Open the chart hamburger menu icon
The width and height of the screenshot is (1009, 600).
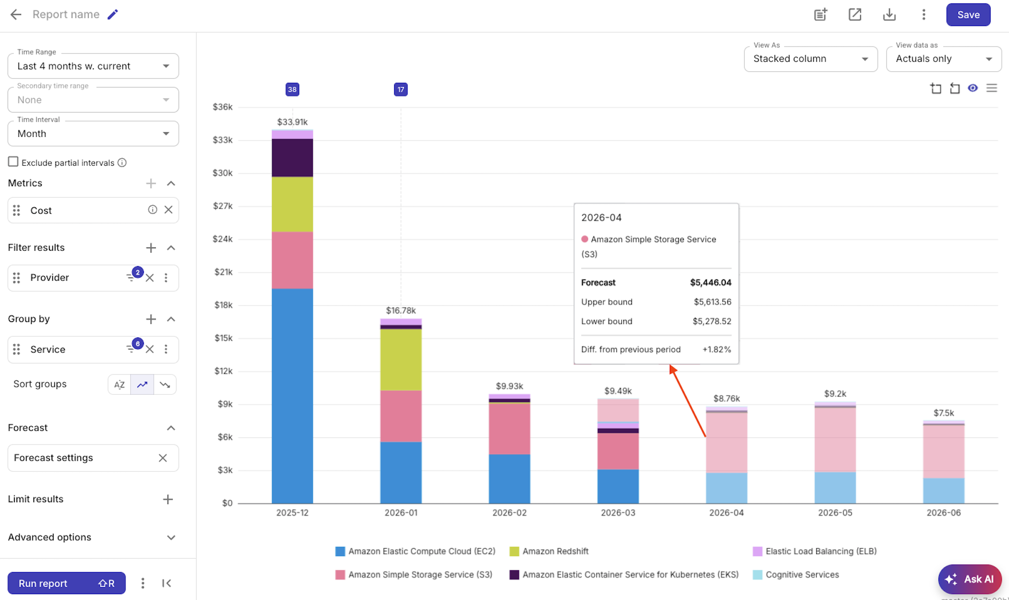pos(992,88)
